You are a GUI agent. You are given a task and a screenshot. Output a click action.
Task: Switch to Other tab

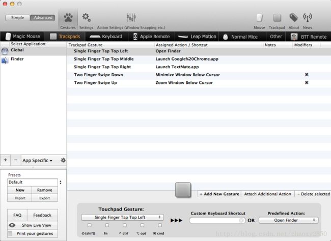pyautogui.click(x=276, y=37)
